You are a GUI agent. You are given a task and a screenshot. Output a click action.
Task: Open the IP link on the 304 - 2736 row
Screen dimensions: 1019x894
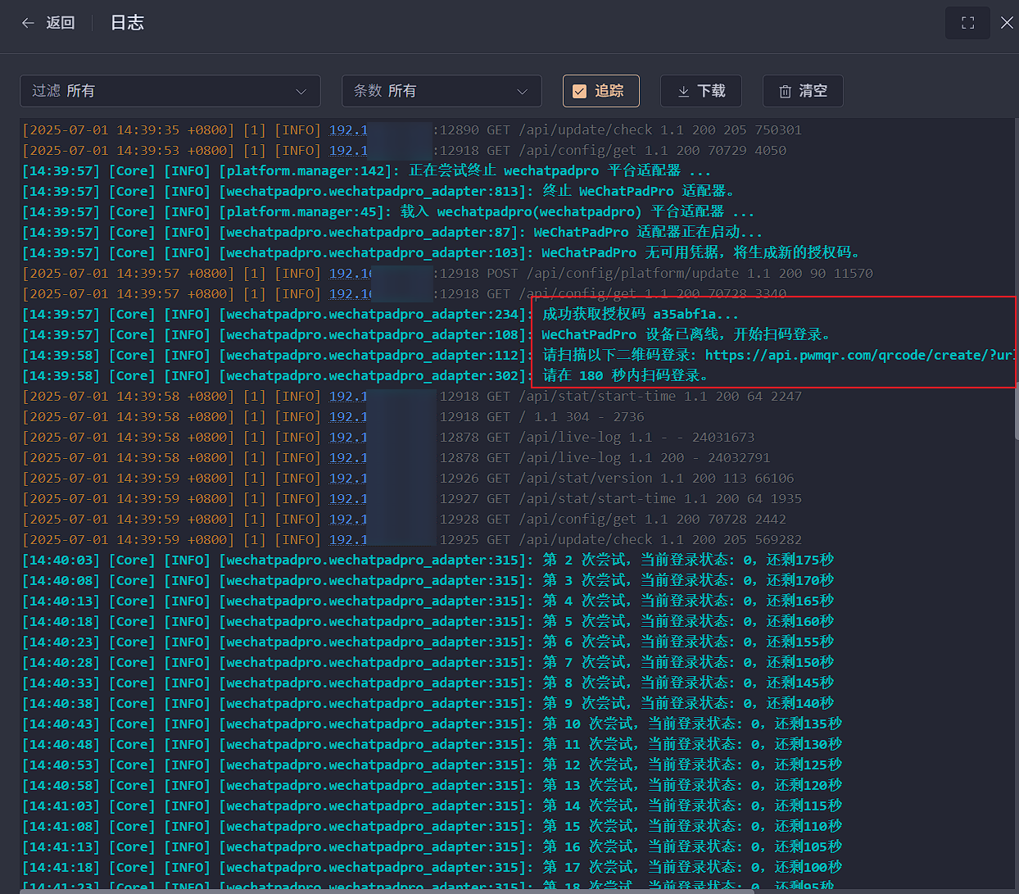click(348, 417)
